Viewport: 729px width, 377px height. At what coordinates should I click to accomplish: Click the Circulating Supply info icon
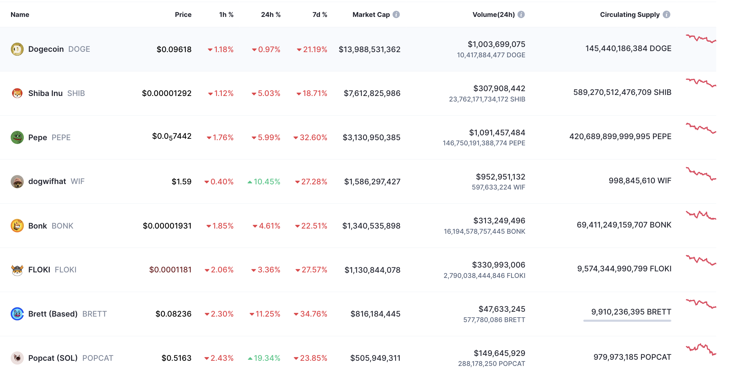pos(667,14)
